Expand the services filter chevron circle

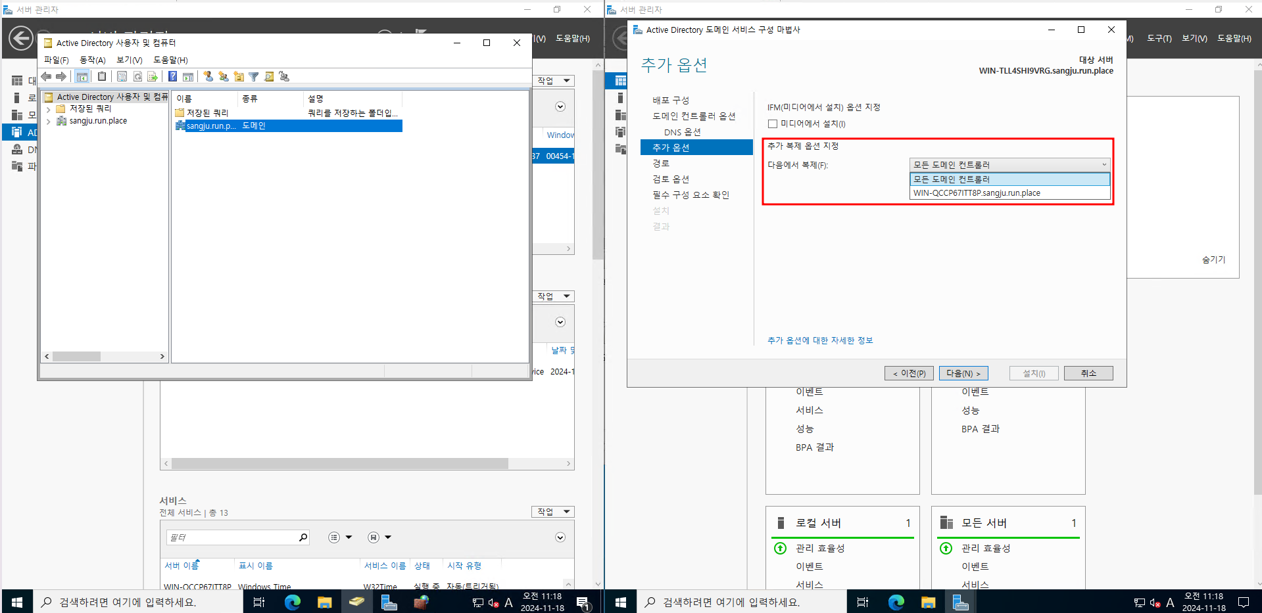(560, 537)
